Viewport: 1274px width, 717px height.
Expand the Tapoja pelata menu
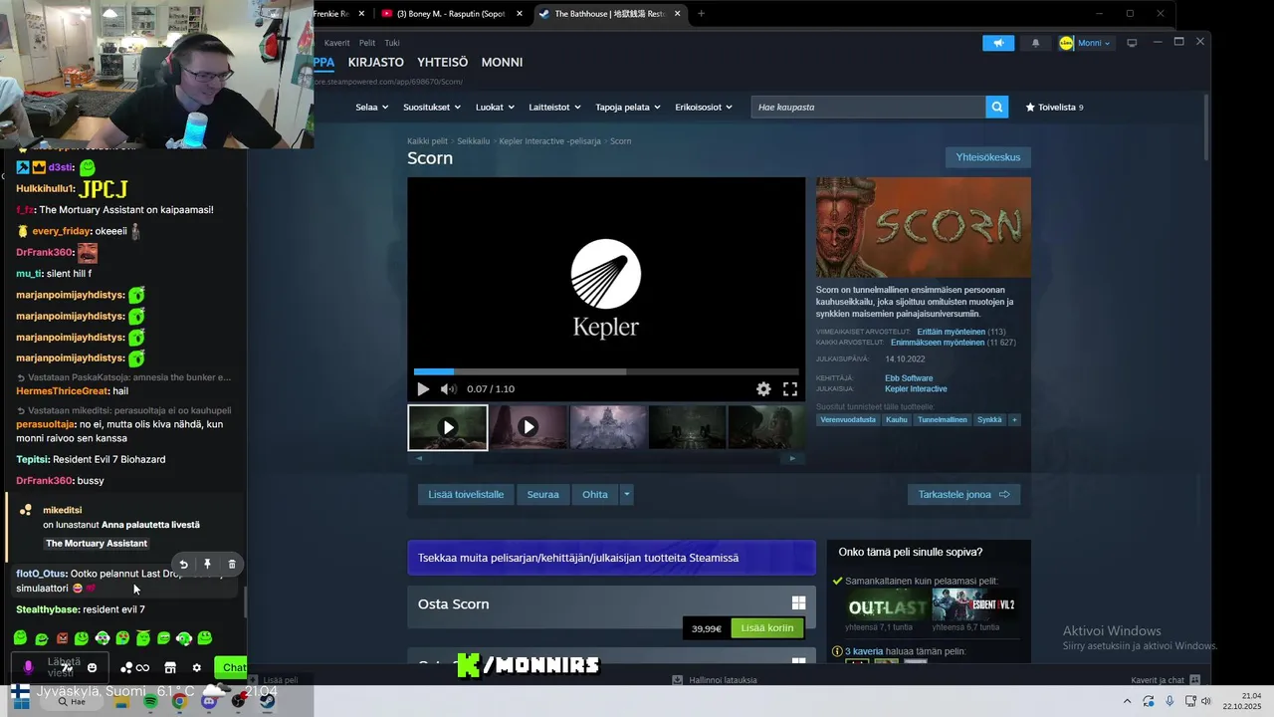(x=628, y=107)
